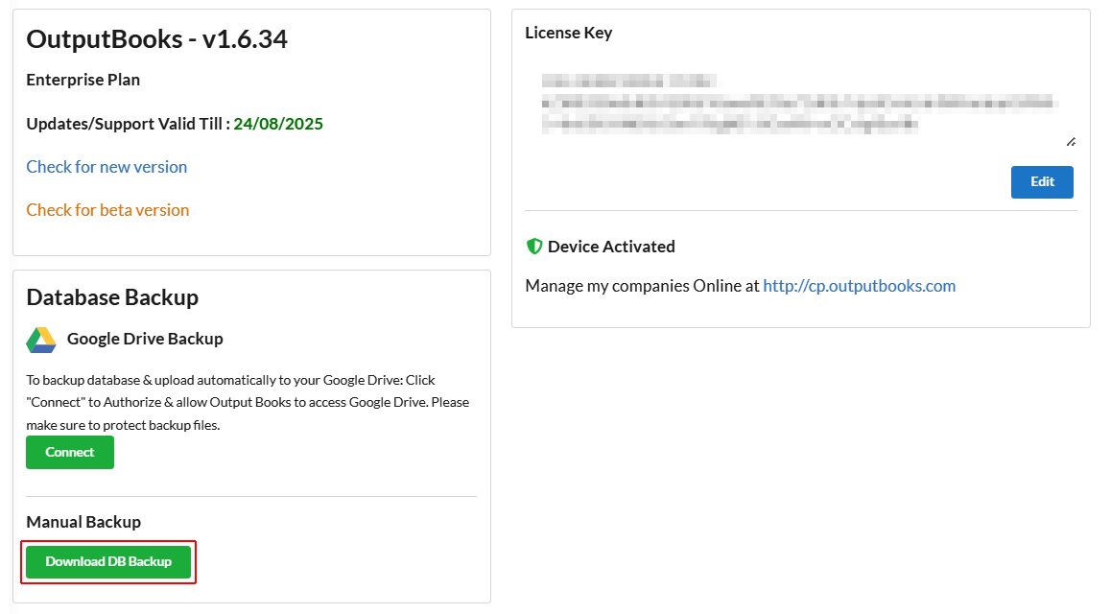
Task: Click the Database Backup heading
Action: [x=112, y=296]
